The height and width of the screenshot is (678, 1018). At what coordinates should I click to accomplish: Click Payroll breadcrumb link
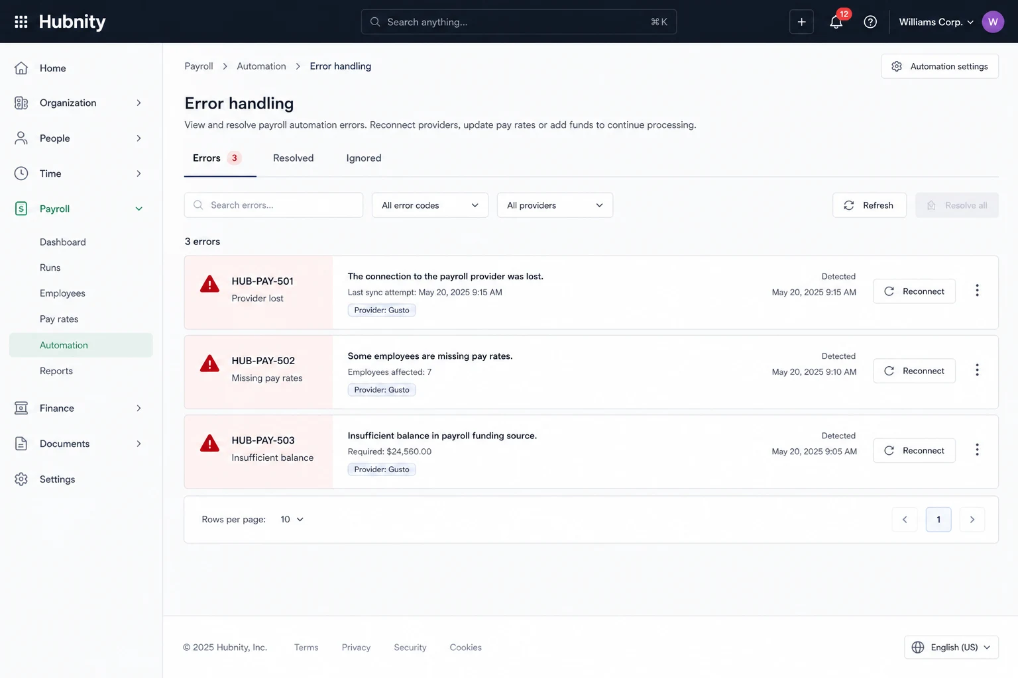click(199, 66)
